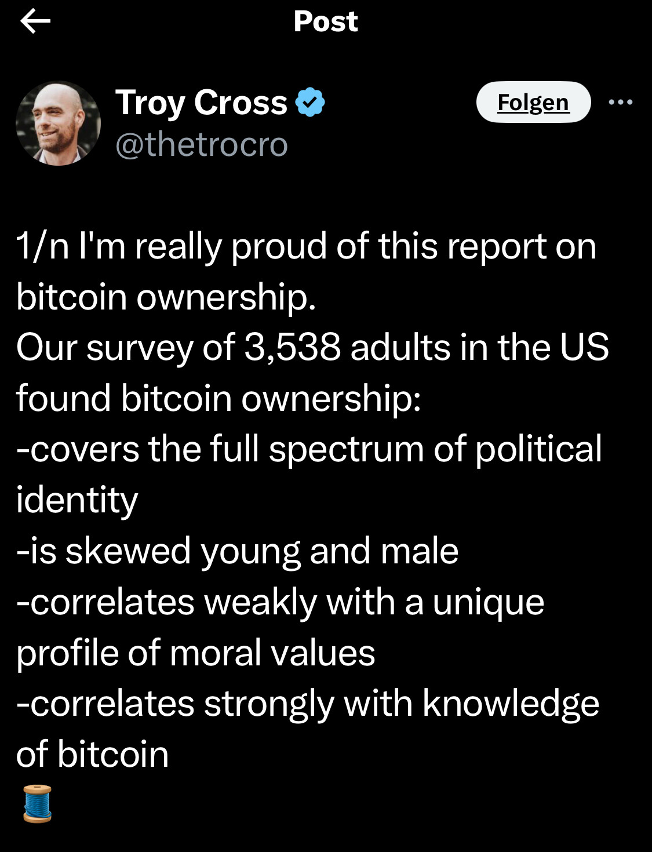Click the "-correlates strongly with knowledge" line
Viewport: 652px width, 852px height.
308,704
